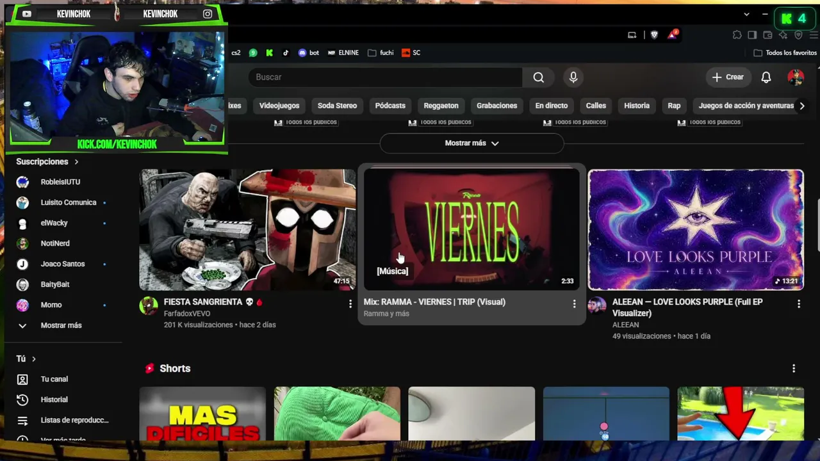Open the notifications bell
Viewport: 820px width, 461px height.
tap(766, 77)
